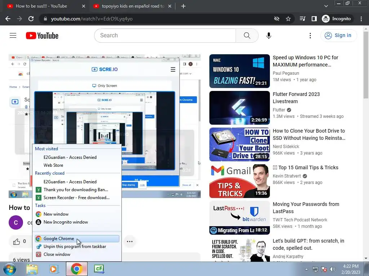The image size is (369, 276).
Task: Click the Paul Pegasun channel name
Action: tap(286, 73)
